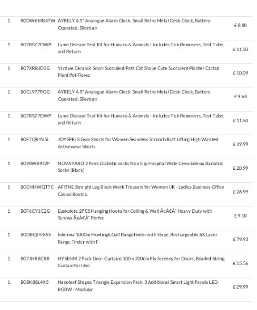Click ASIN code B07XRBJD3G

[35, 68]
